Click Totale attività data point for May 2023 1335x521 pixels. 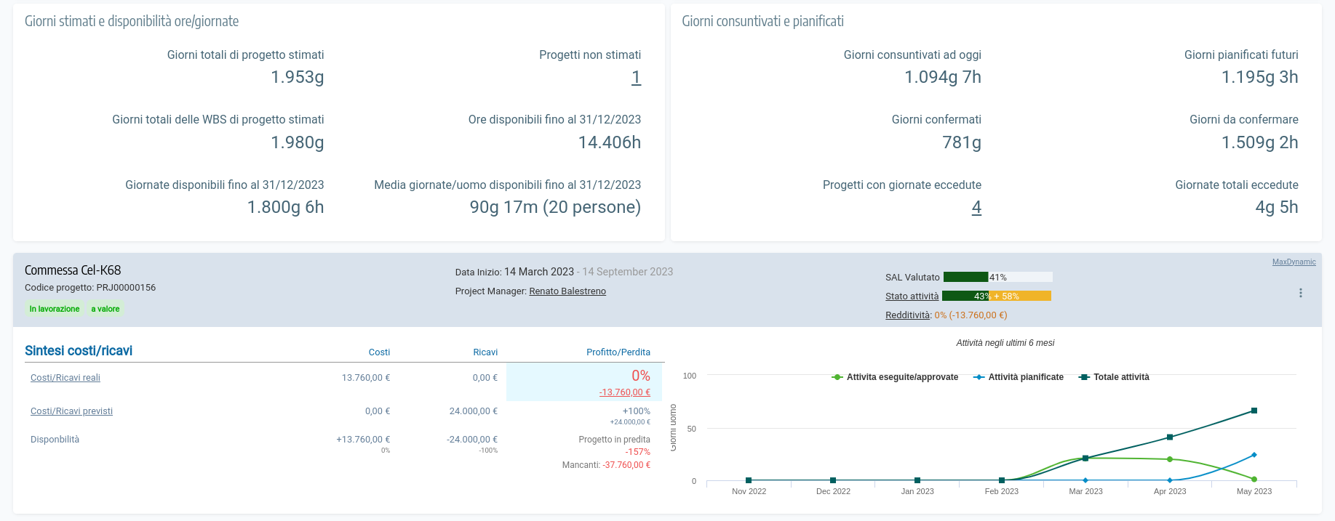(1254, 411)
